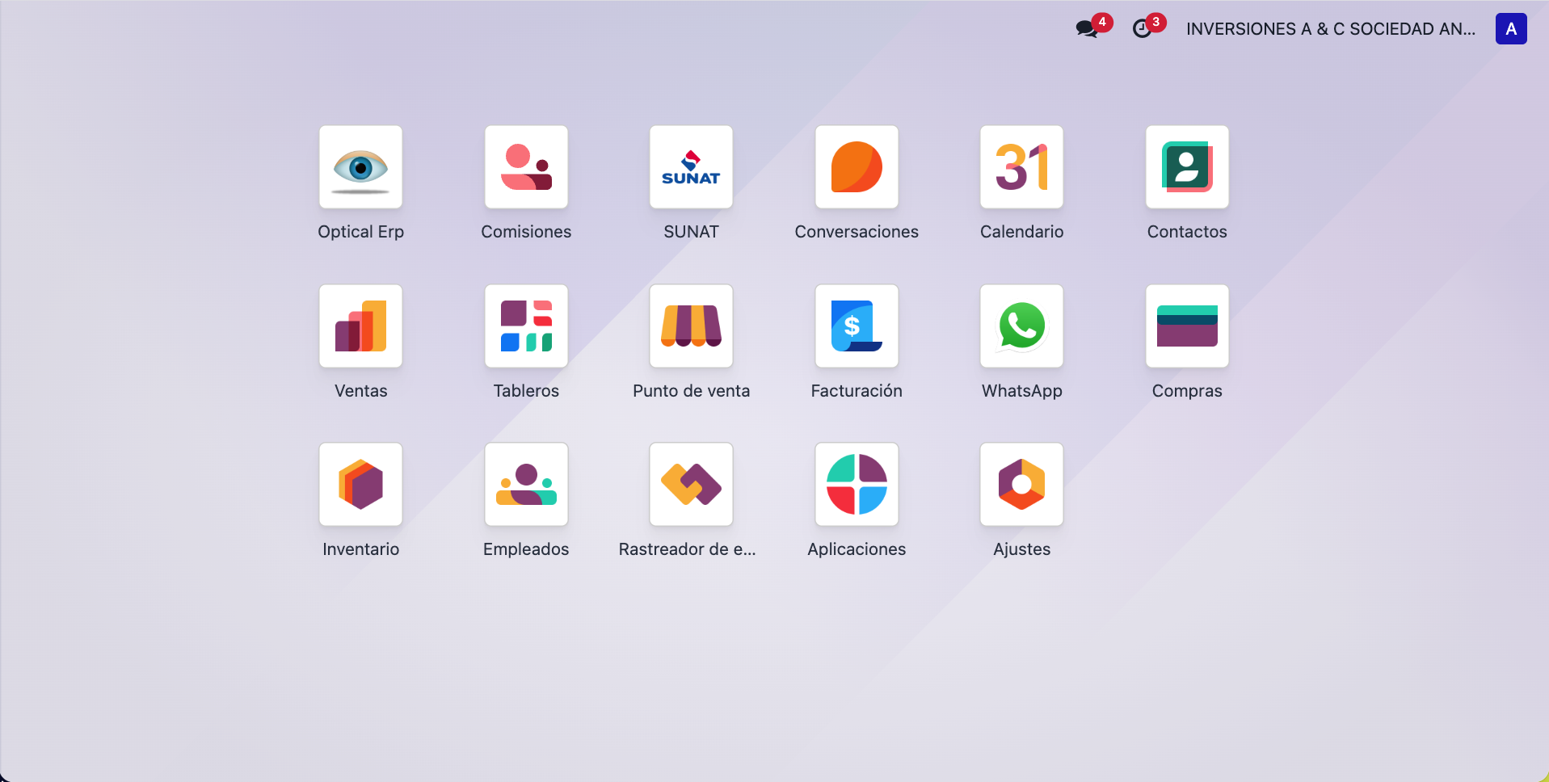
Task: Open Tableros dashboards app
Action: [526, 326]
